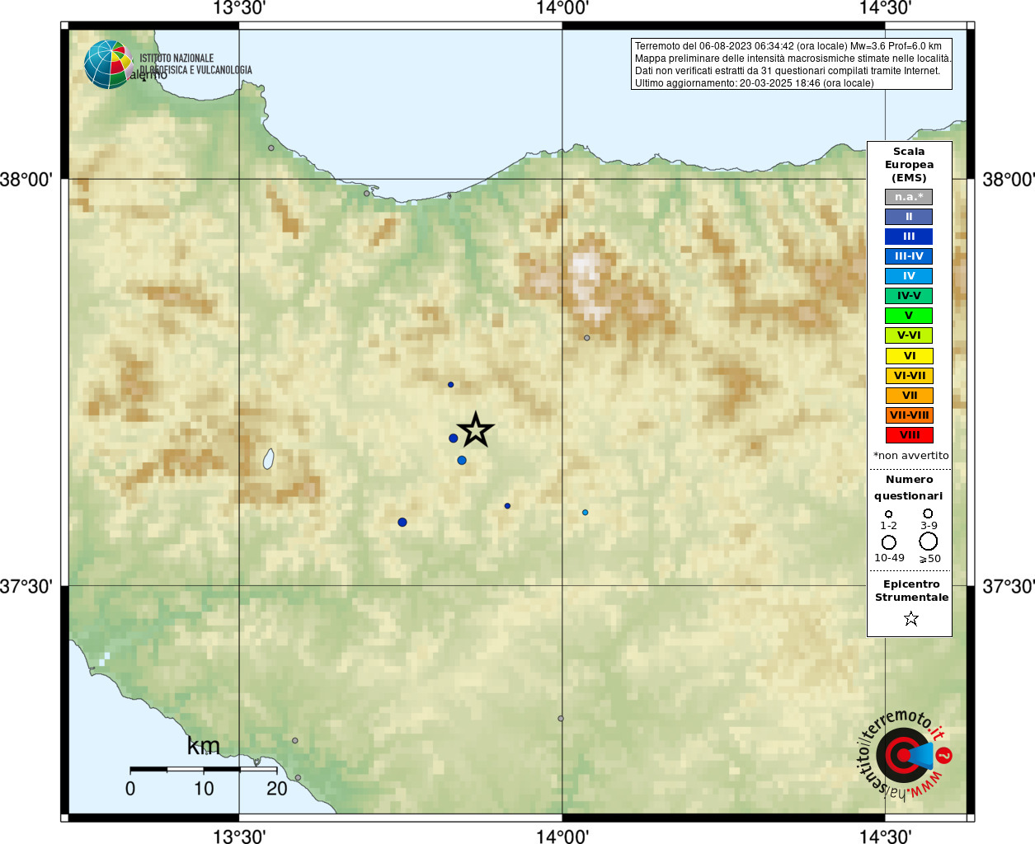This screenshot has height=844, width=1035.
Task: Click the star symbol in the legend
Action: (911, 618)
